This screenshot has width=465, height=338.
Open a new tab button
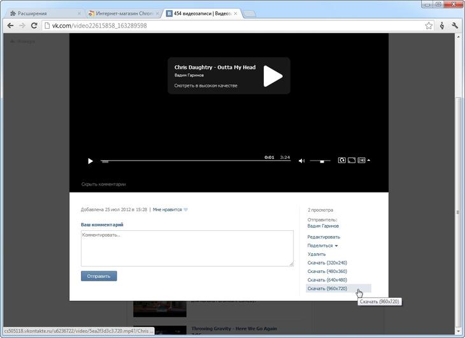(x=249, y=13)
